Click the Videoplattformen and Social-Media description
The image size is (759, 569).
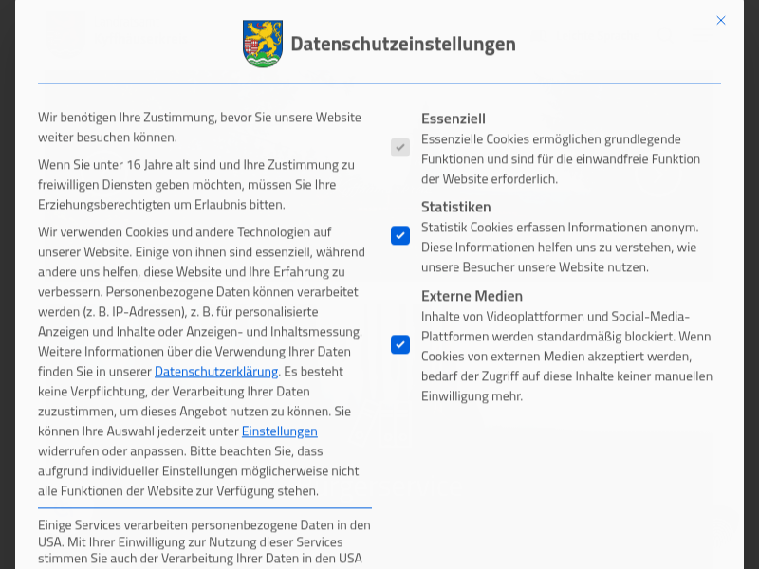tap(565, 356)
